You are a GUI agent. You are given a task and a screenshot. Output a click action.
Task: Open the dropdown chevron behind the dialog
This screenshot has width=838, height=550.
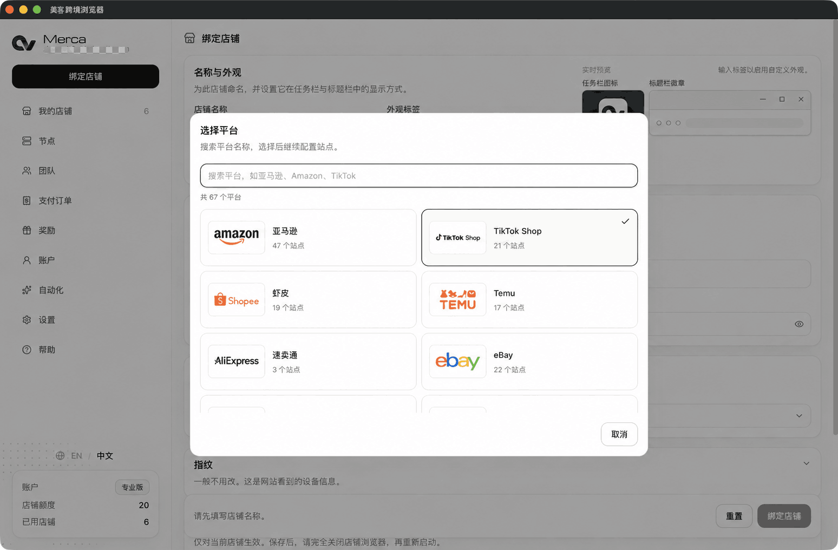799,416
